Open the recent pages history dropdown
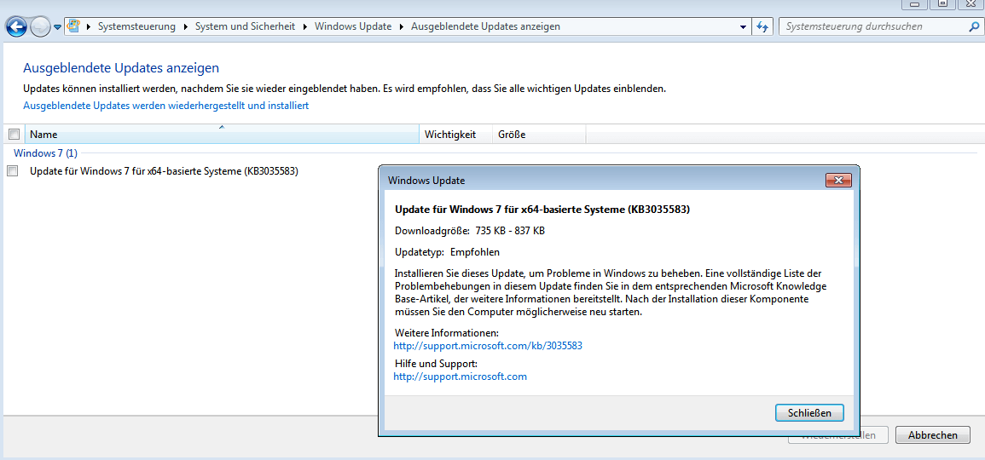Image resolution: width=985 pixels, height=460 pixels. [58, 27]
